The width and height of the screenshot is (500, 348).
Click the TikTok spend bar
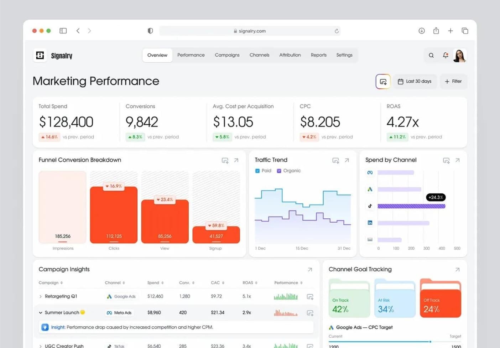point(411,206)
